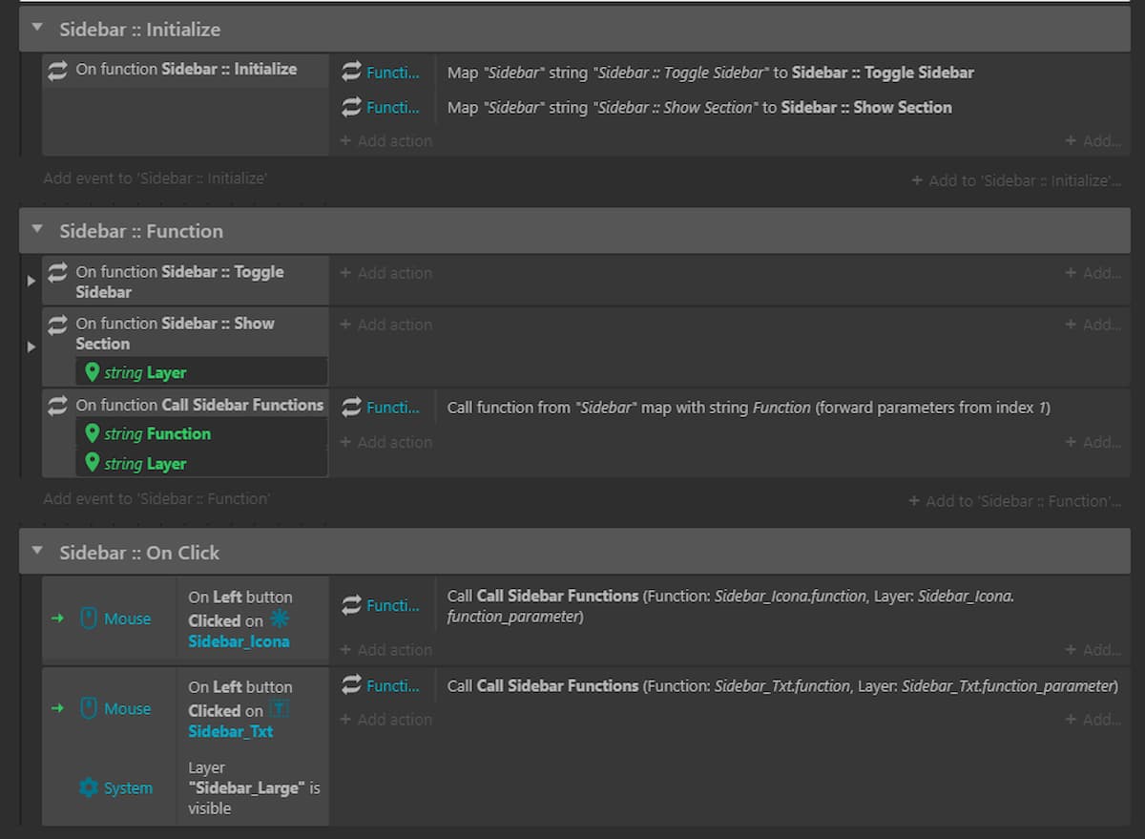Add action under Sidebar :: Initialize event
The width and height of the screenshot is (1145, 839).
pyautogui.click(x=385, y=140)
